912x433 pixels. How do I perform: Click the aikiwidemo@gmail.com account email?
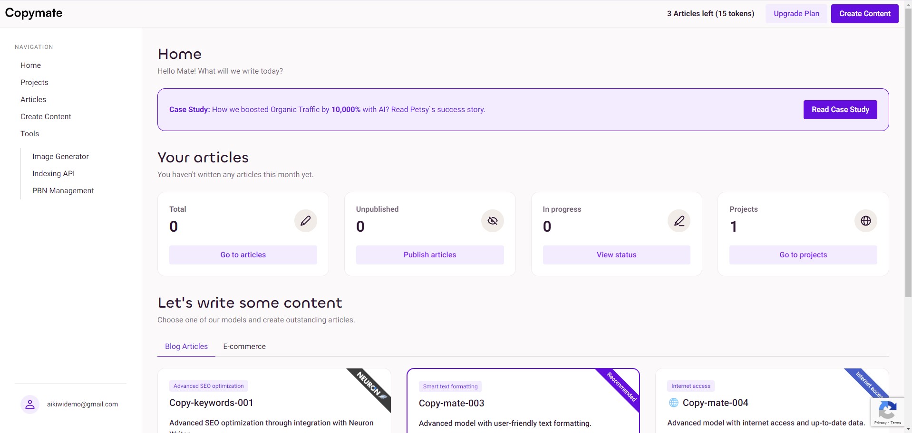point(82,405)
